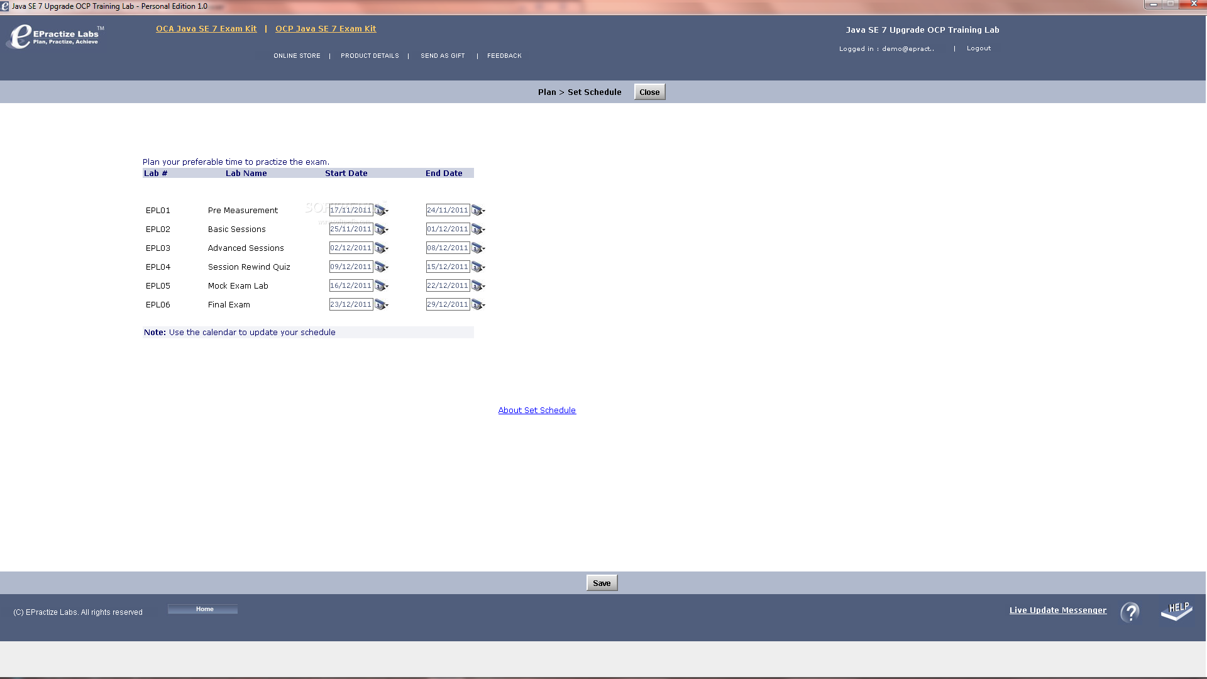Click the Lab Name column header
This screenshot has height=679, width=1207.
point(246,174)
